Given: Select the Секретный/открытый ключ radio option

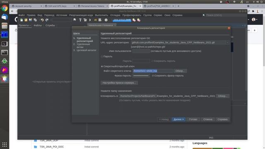Looking at the screenshot, I should click(102, 66).
